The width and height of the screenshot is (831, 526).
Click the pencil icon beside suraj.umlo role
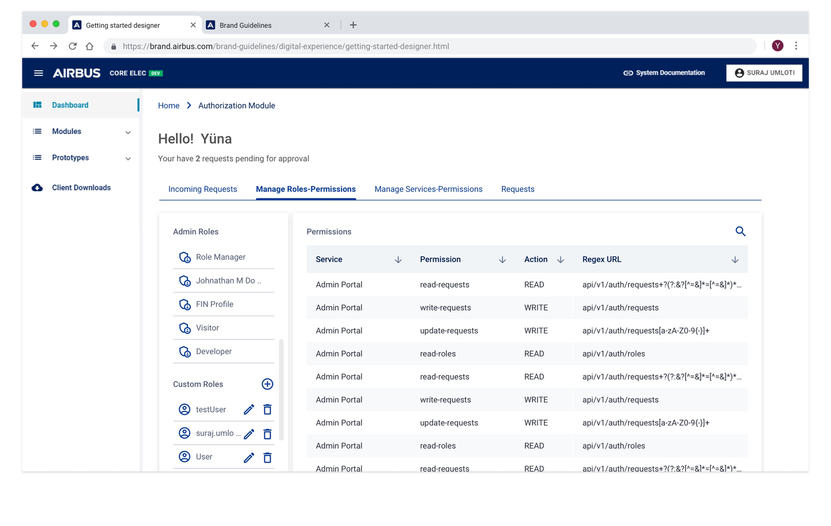[249, 434]
